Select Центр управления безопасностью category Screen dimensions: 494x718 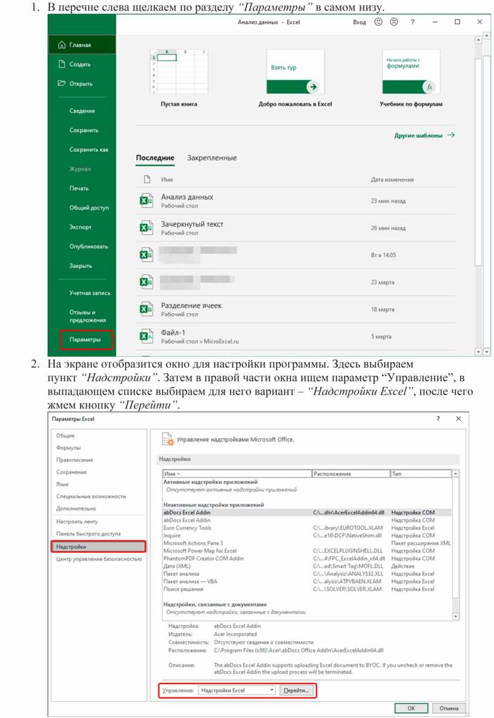(x=99, y=559)
